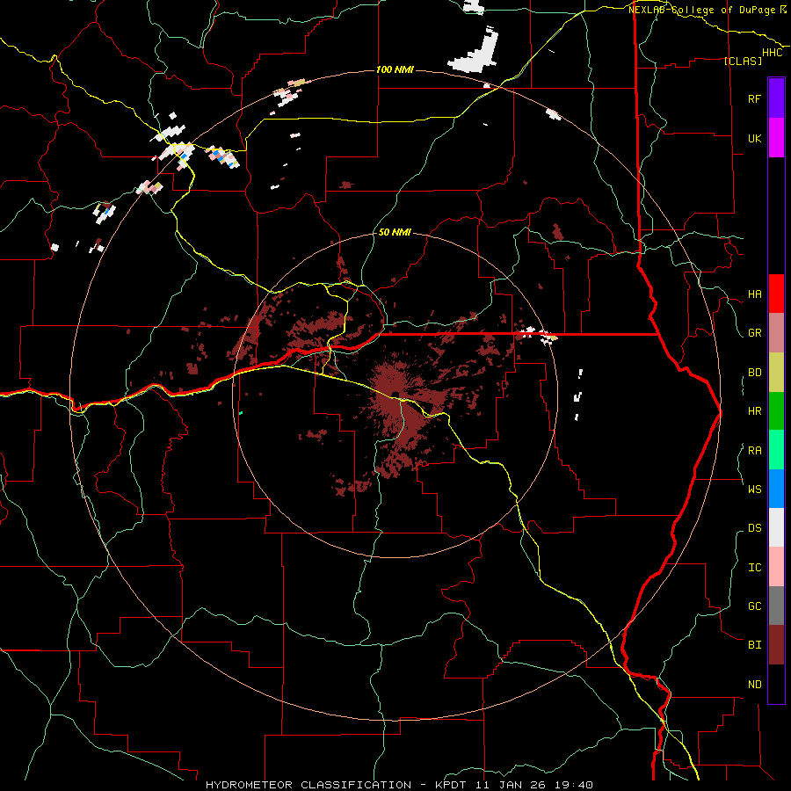The width and height of the screenshot is (791, 791).
Task: Click the GR legend label
Action: click(754, 333)
